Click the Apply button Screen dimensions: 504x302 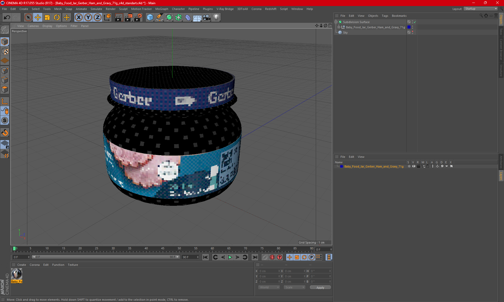(320, 288)
